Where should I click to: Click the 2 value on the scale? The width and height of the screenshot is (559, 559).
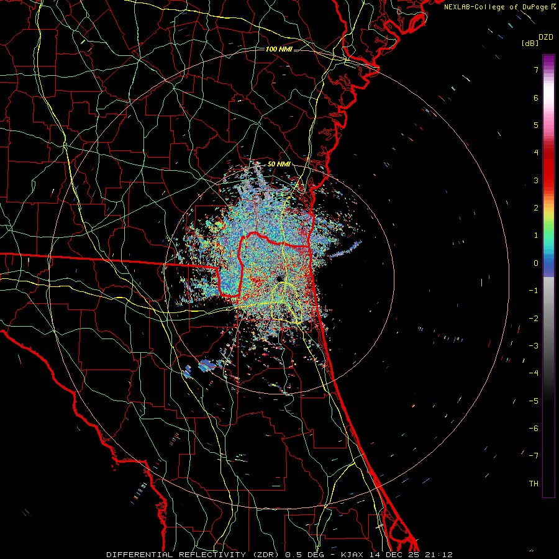tap(536, 208)
